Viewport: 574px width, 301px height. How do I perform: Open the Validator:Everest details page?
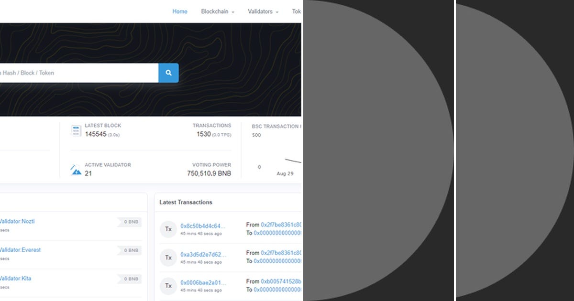pos(20,250)
